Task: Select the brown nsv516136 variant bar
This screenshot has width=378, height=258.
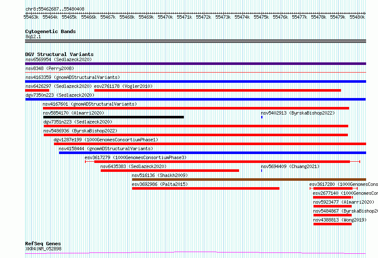Action: point(249,179)
